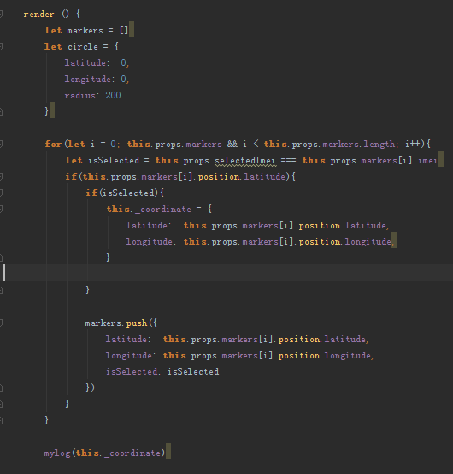Click the '200' radius value
Screen dimensions: 453x474
tap(113, 96)
